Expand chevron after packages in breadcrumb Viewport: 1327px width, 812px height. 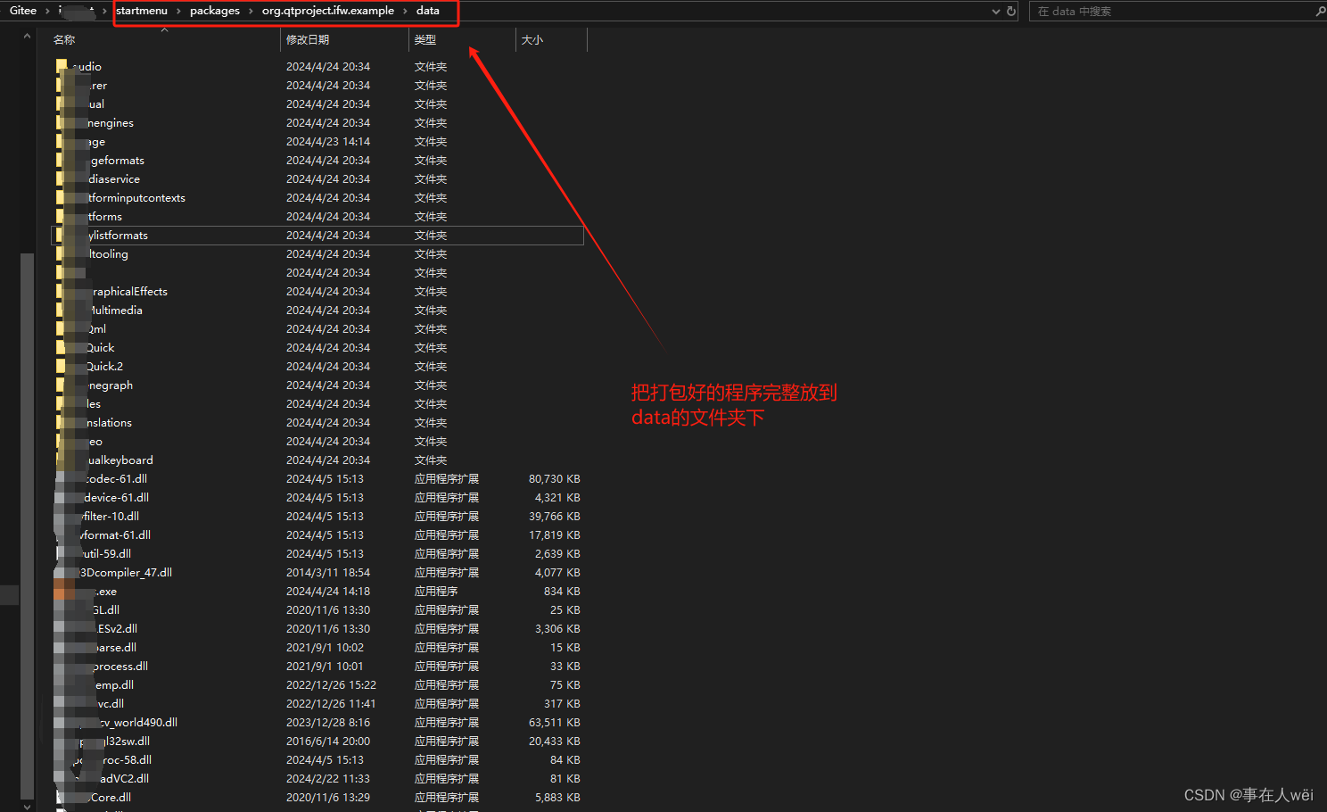pos(251,11)
